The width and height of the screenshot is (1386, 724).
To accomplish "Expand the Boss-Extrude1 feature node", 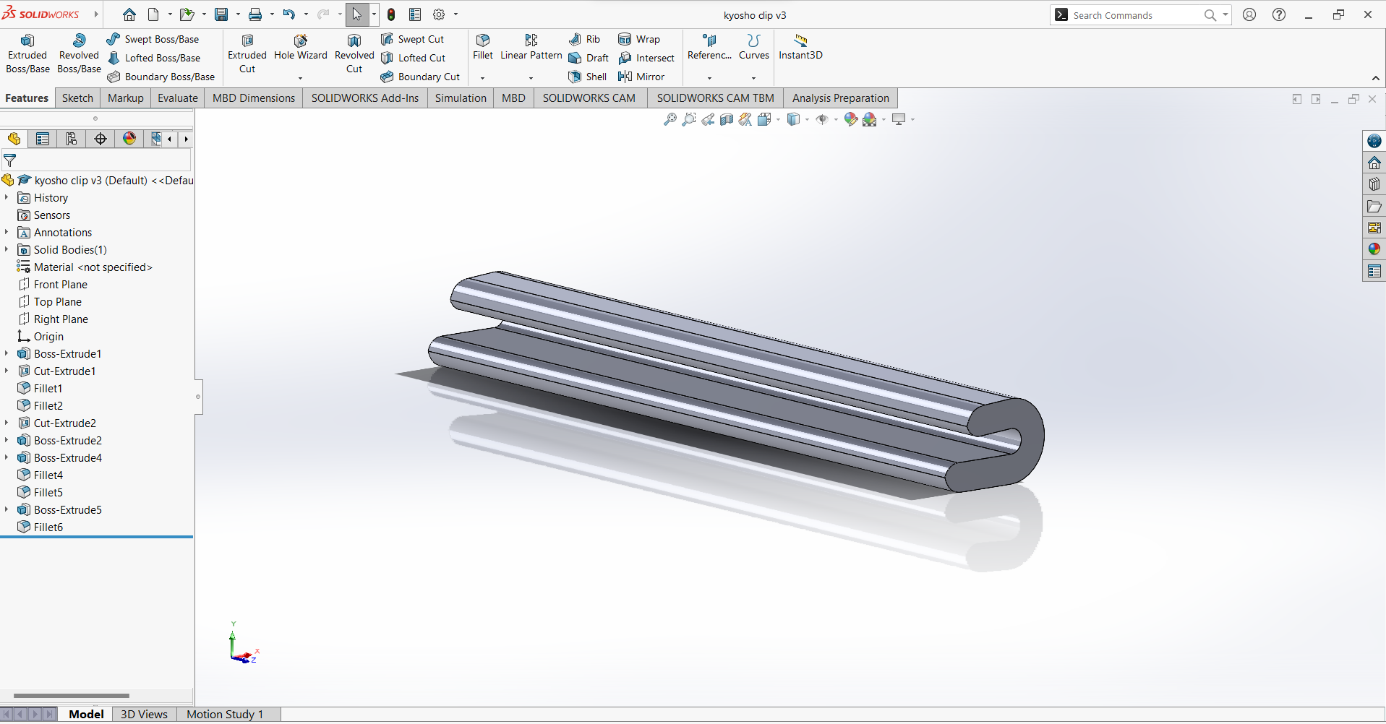I will pyautogui.click(x=7, y=353).
